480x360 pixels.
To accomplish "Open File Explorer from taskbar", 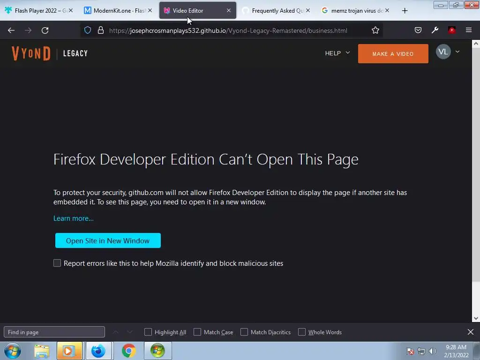I will tap(42, 351).
